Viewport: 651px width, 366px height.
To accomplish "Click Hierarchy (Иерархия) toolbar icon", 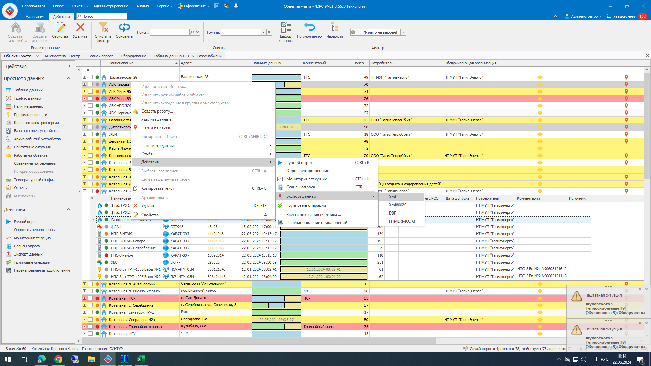I will point(334,28).
